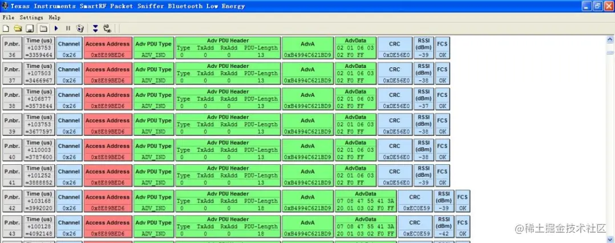Viewport: 615px width, 243px height.
Task: Click the Adv PDU Header cell of packet 39
Action: (228, 124)
